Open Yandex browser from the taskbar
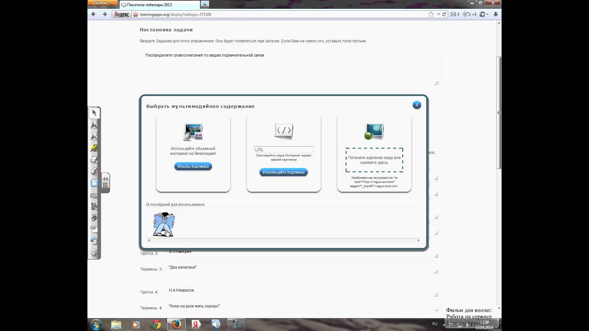 coord(196,325)
